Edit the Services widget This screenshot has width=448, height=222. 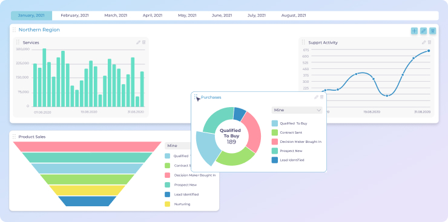point(138,42)
